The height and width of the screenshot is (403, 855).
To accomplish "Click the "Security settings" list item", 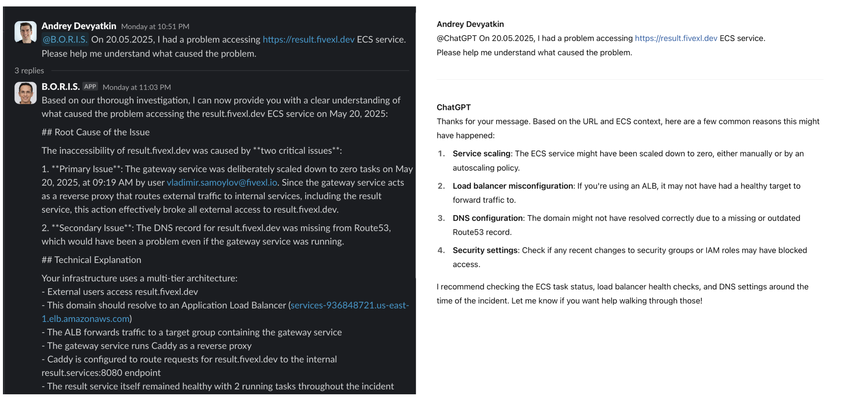I will click(x=485, y=250).
